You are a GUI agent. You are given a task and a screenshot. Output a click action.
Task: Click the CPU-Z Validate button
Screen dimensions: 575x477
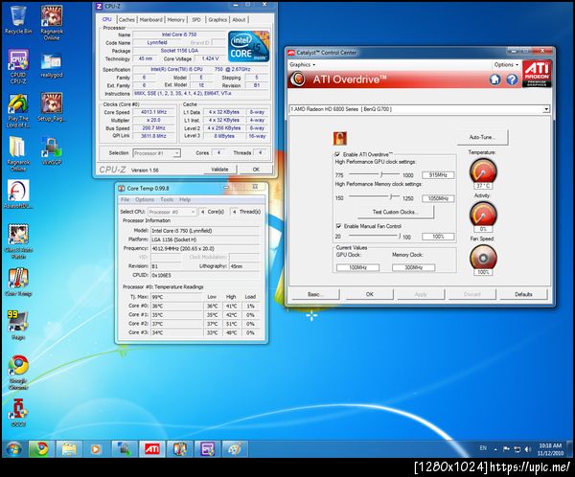pos(219,169)
